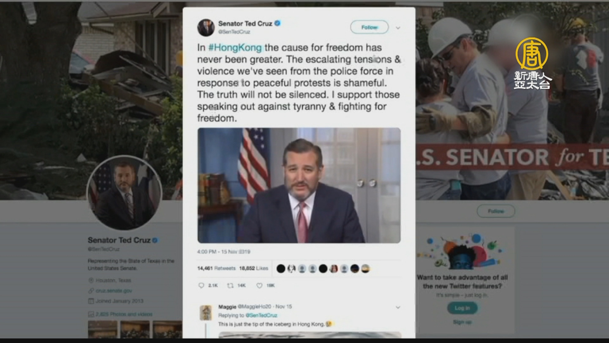Click the heart like icon
Screen dimensions: 609x343
pos(259,286)
